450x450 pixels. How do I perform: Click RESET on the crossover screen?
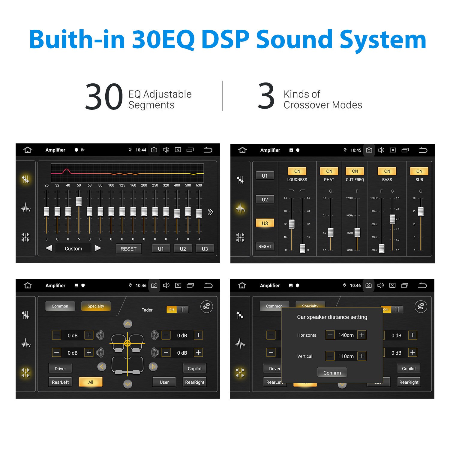265,246
